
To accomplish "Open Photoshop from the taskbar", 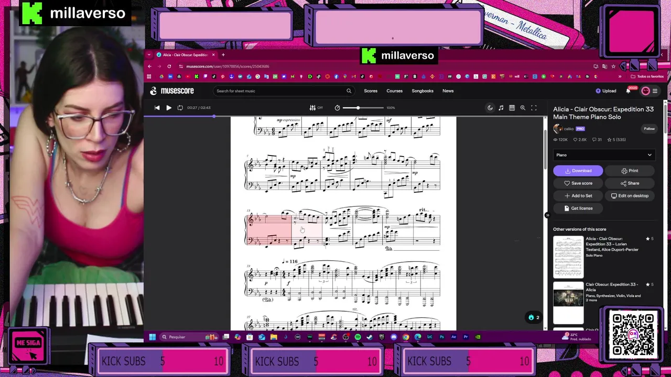I will (x=442, y=337).
